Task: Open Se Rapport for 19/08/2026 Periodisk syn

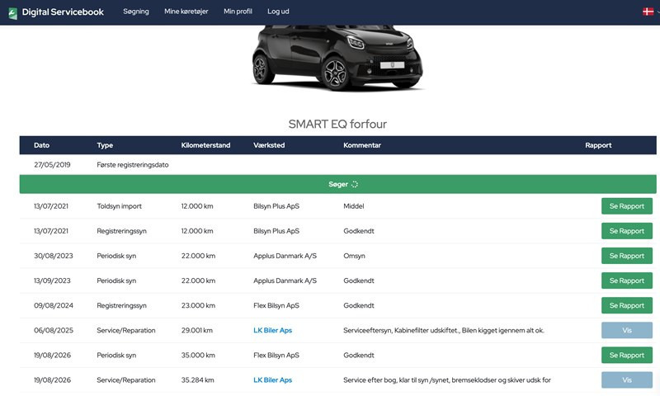Action: [x=627, y=356]
